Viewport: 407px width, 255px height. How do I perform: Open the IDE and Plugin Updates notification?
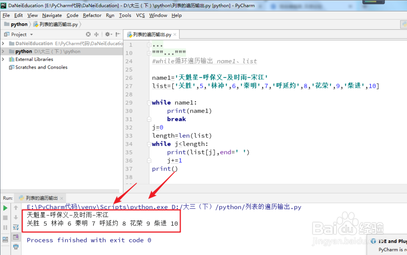pos(391,241)
